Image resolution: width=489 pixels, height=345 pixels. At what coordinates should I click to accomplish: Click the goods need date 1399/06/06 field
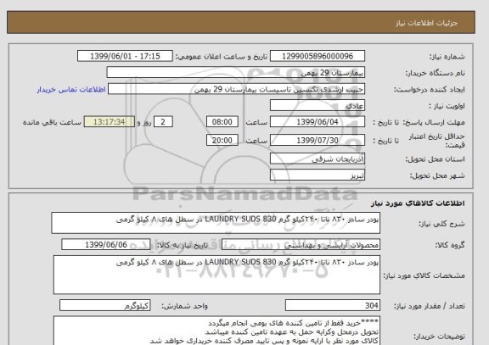coord(106,245)
